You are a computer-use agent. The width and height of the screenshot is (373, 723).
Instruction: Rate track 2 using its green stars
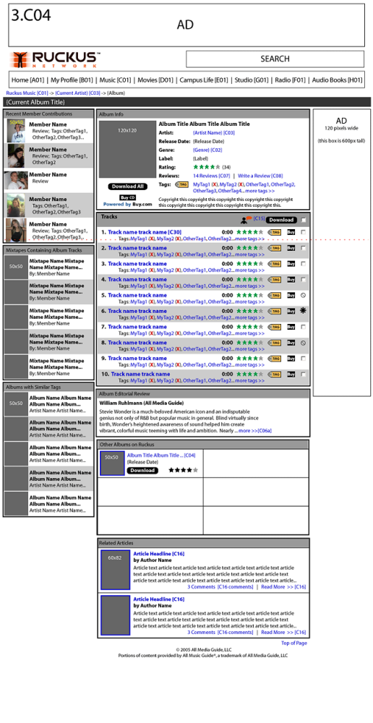249,248
